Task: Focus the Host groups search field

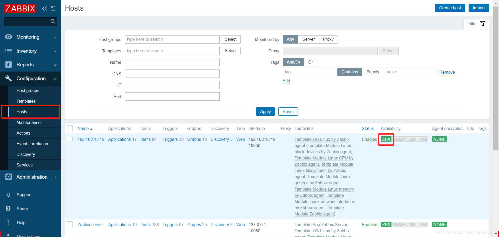Action: tap(172, 39)
